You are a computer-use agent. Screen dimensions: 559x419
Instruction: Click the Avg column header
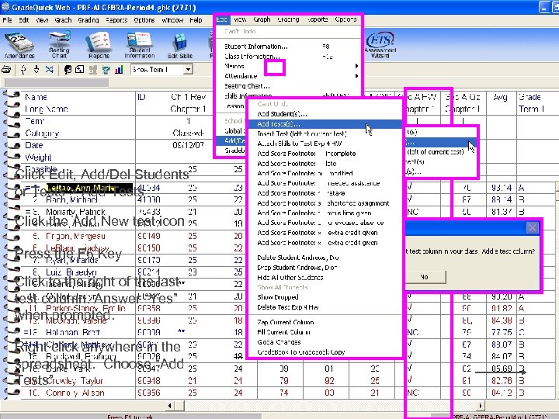[501, 97]
